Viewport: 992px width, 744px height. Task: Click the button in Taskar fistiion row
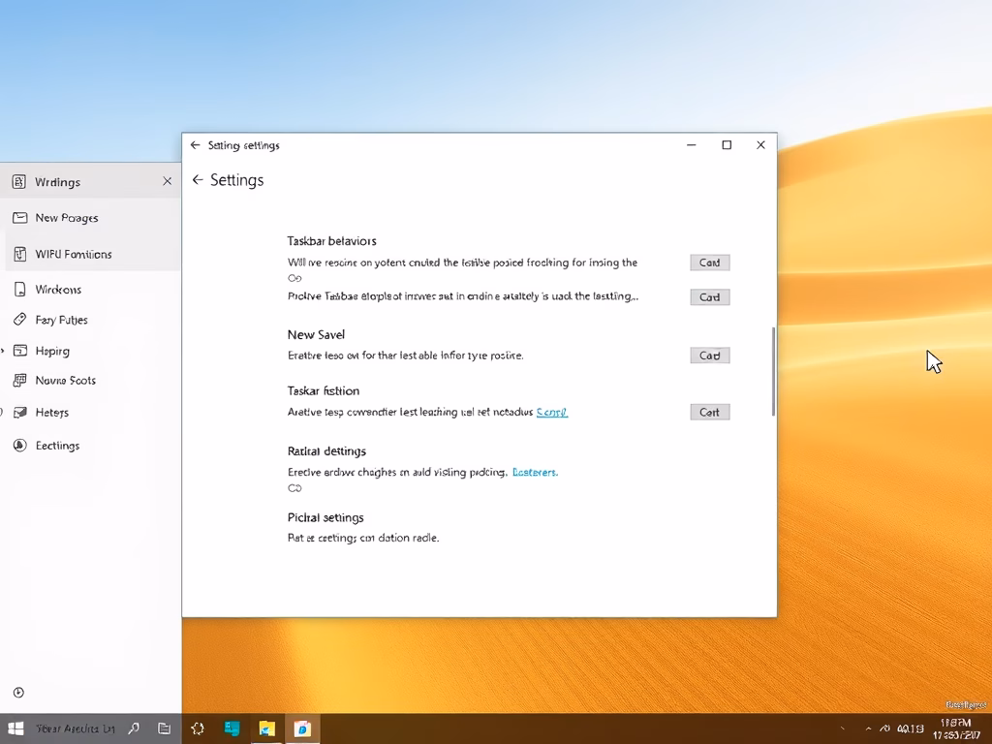709,412
